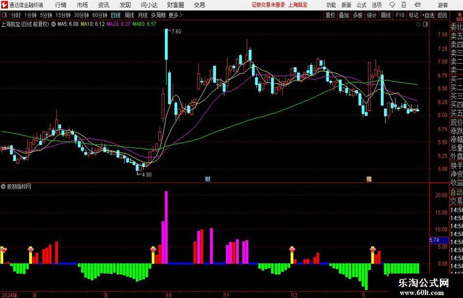Open the 版面 menu
Viewport: 463px width, 298px height.
(x=346, y=5)
